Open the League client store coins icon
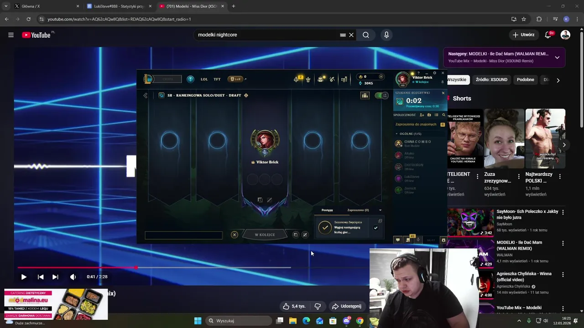This screenshot has width=584, height=328. pos(344,79)
